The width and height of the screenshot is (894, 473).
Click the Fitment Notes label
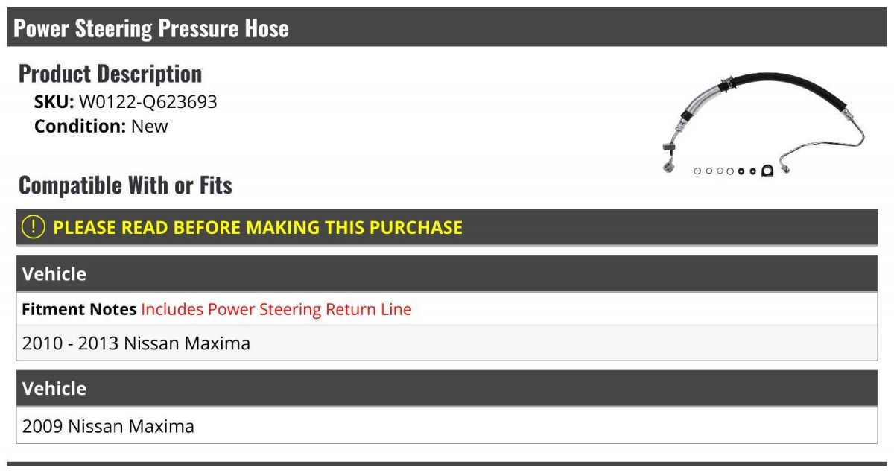pyautogui.click(x=79, y=309)
